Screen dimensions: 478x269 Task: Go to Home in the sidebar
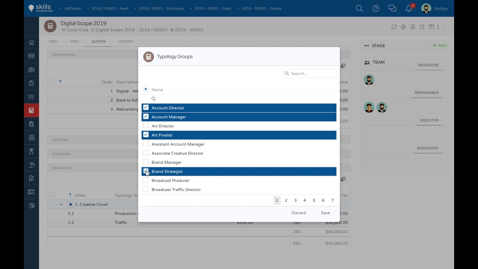tap(31, 42)
